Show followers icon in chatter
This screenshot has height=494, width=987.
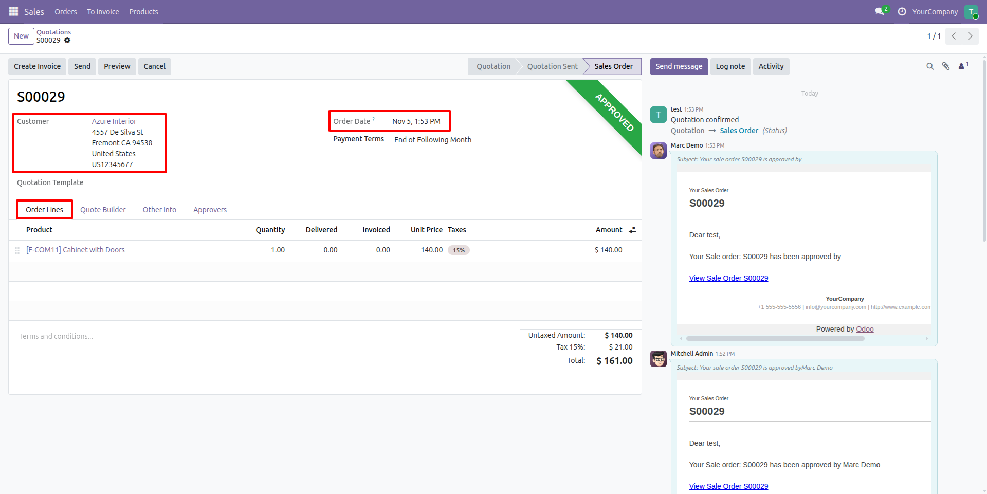click(x=963, y=66)
